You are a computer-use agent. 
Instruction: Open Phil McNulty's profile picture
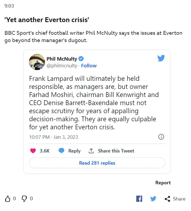point(37,62)
